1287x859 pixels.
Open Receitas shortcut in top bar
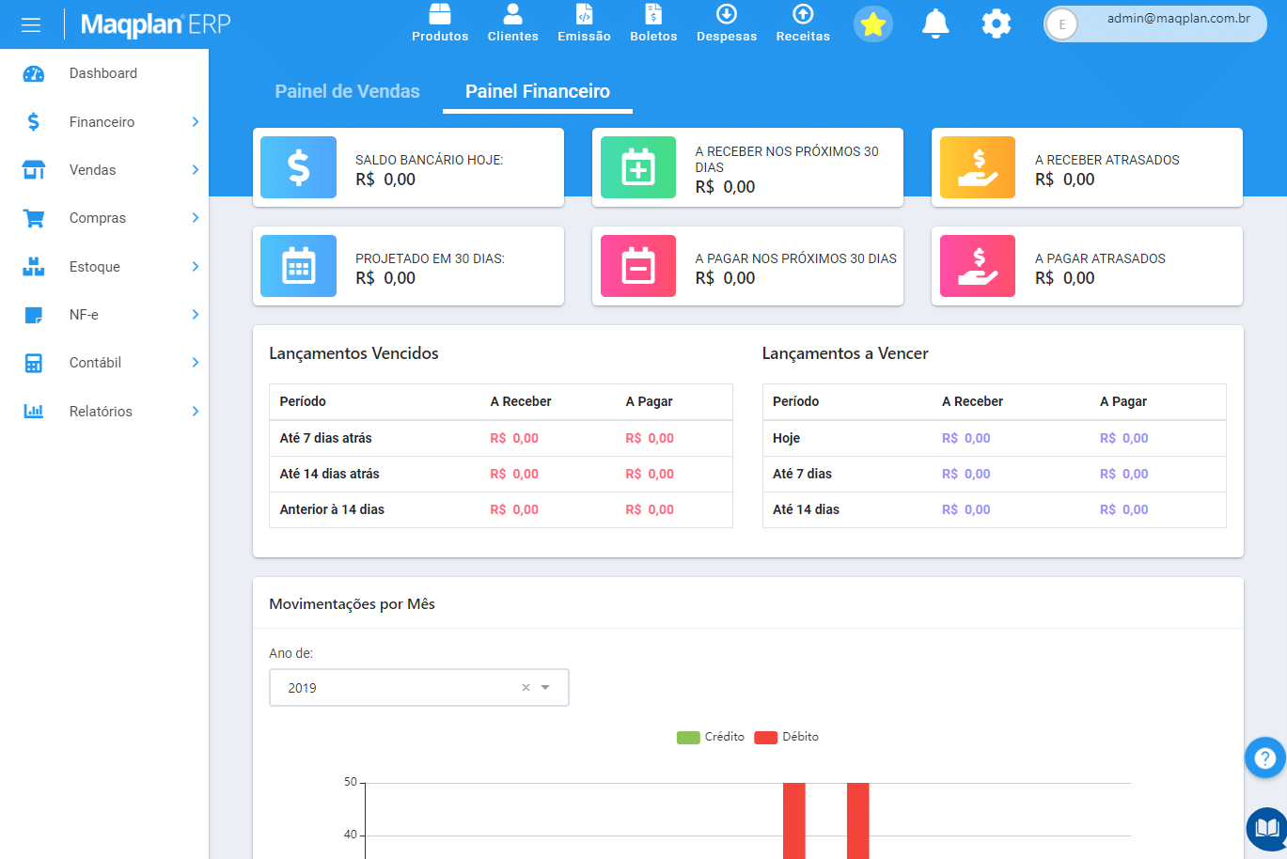[x=803, y=23]
